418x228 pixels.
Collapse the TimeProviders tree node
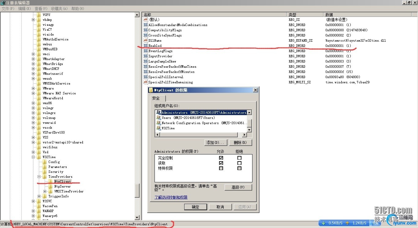[x=39, y=177]
